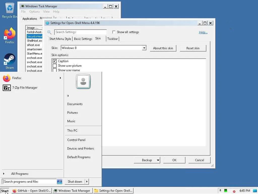
Task: Open Firefox from the start menu list
Action: pos(32,78)
